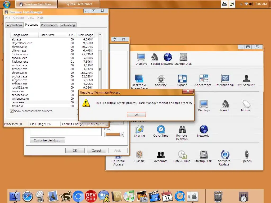
Task: Open the Desktop & Screen Saver preference
Action: coord(139,81)
